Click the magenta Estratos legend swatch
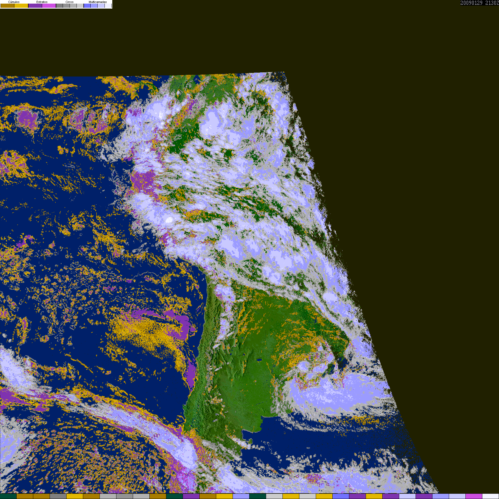 (49, 6)
